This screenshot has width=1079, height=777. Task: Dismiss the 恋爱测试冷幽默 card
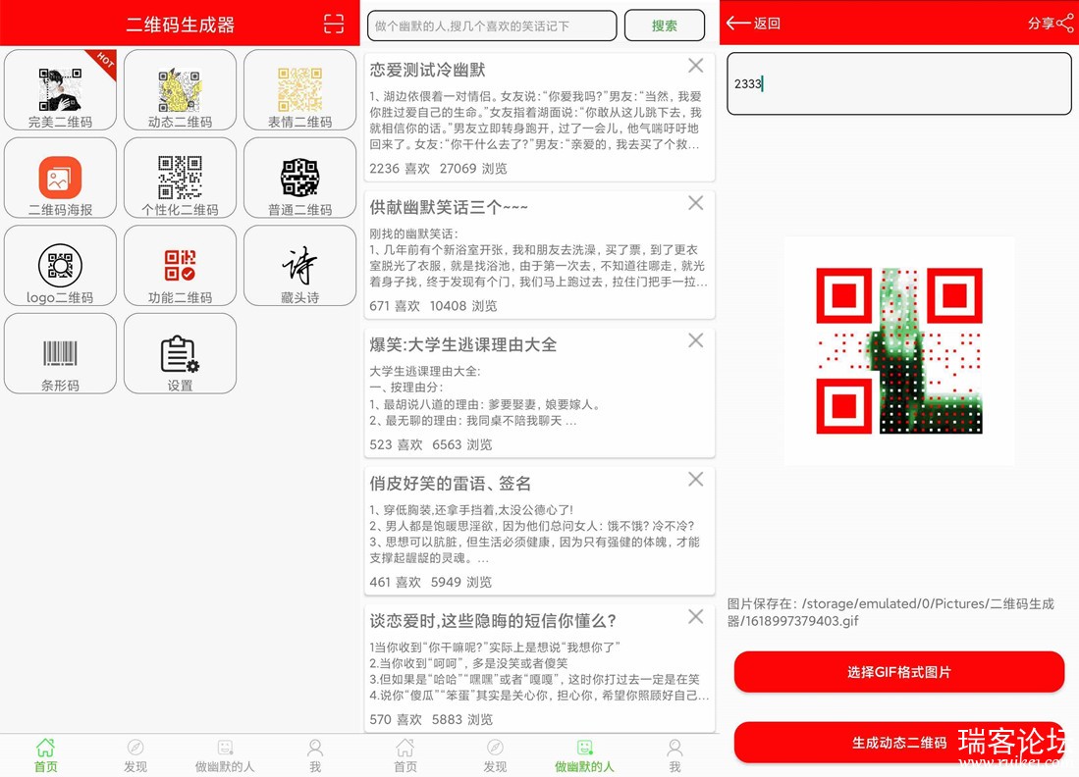pyautogui.click(x=696, y=66)
